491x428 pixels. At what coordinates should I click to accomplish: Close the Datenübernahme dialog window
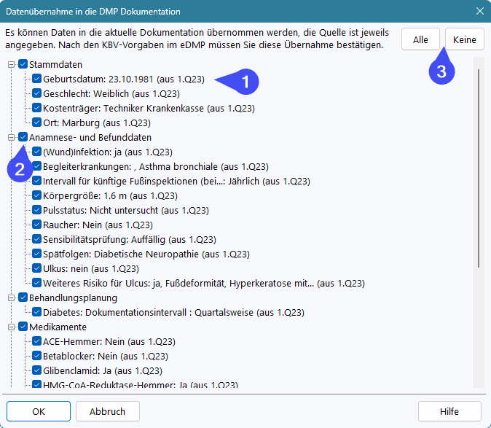[479, 12]
